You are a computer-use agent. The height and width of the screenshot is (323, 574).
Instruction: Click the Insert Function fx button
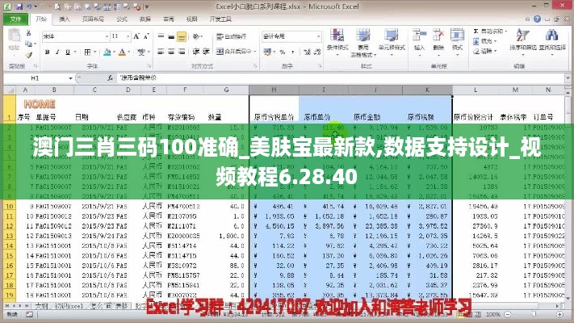pyautogui.click(x=110, y=78)
